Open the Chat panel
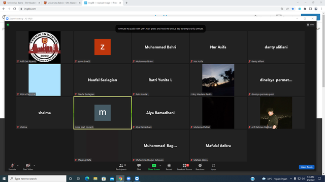 point(139,167)
